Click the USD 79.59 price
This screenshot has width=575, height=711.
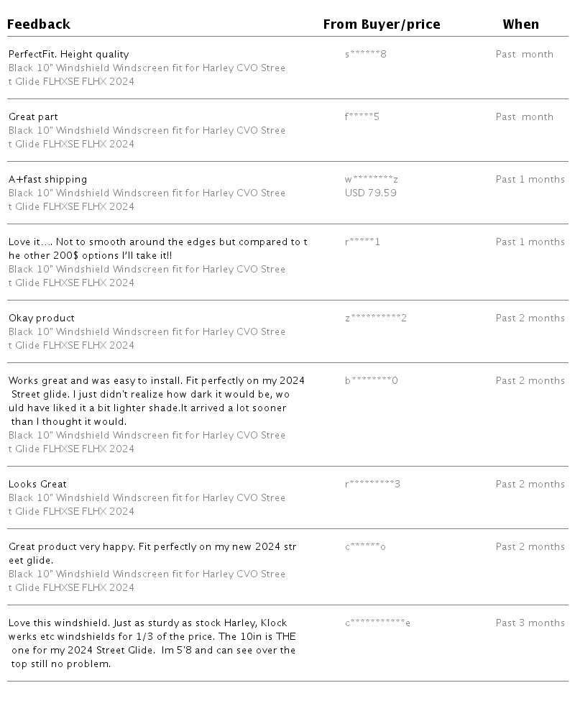click(x=370, y=193)
